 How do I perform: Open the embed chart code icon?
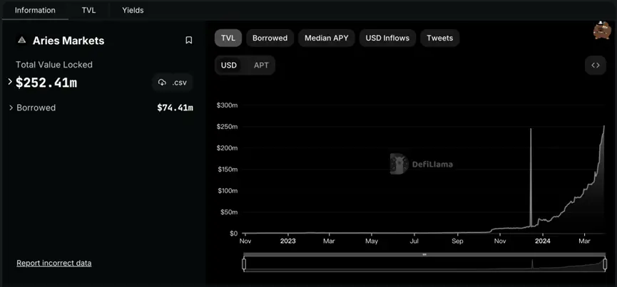596,66
